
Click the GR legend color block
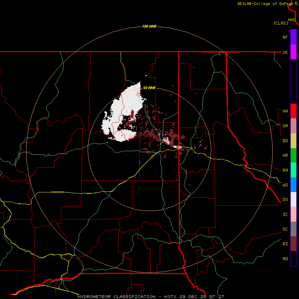(x=293, y=126)
